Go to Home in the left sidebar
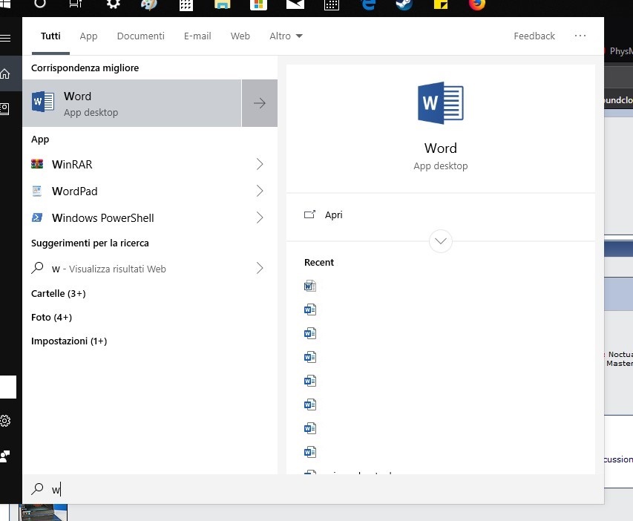633x521 pixels. 5,74
